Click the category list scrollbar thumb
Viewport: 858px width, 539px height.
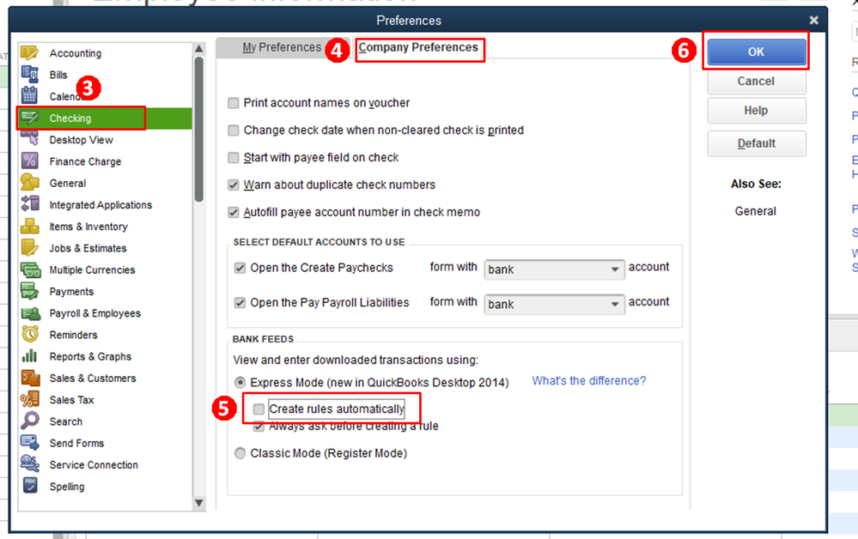click(x=199, y=129)
